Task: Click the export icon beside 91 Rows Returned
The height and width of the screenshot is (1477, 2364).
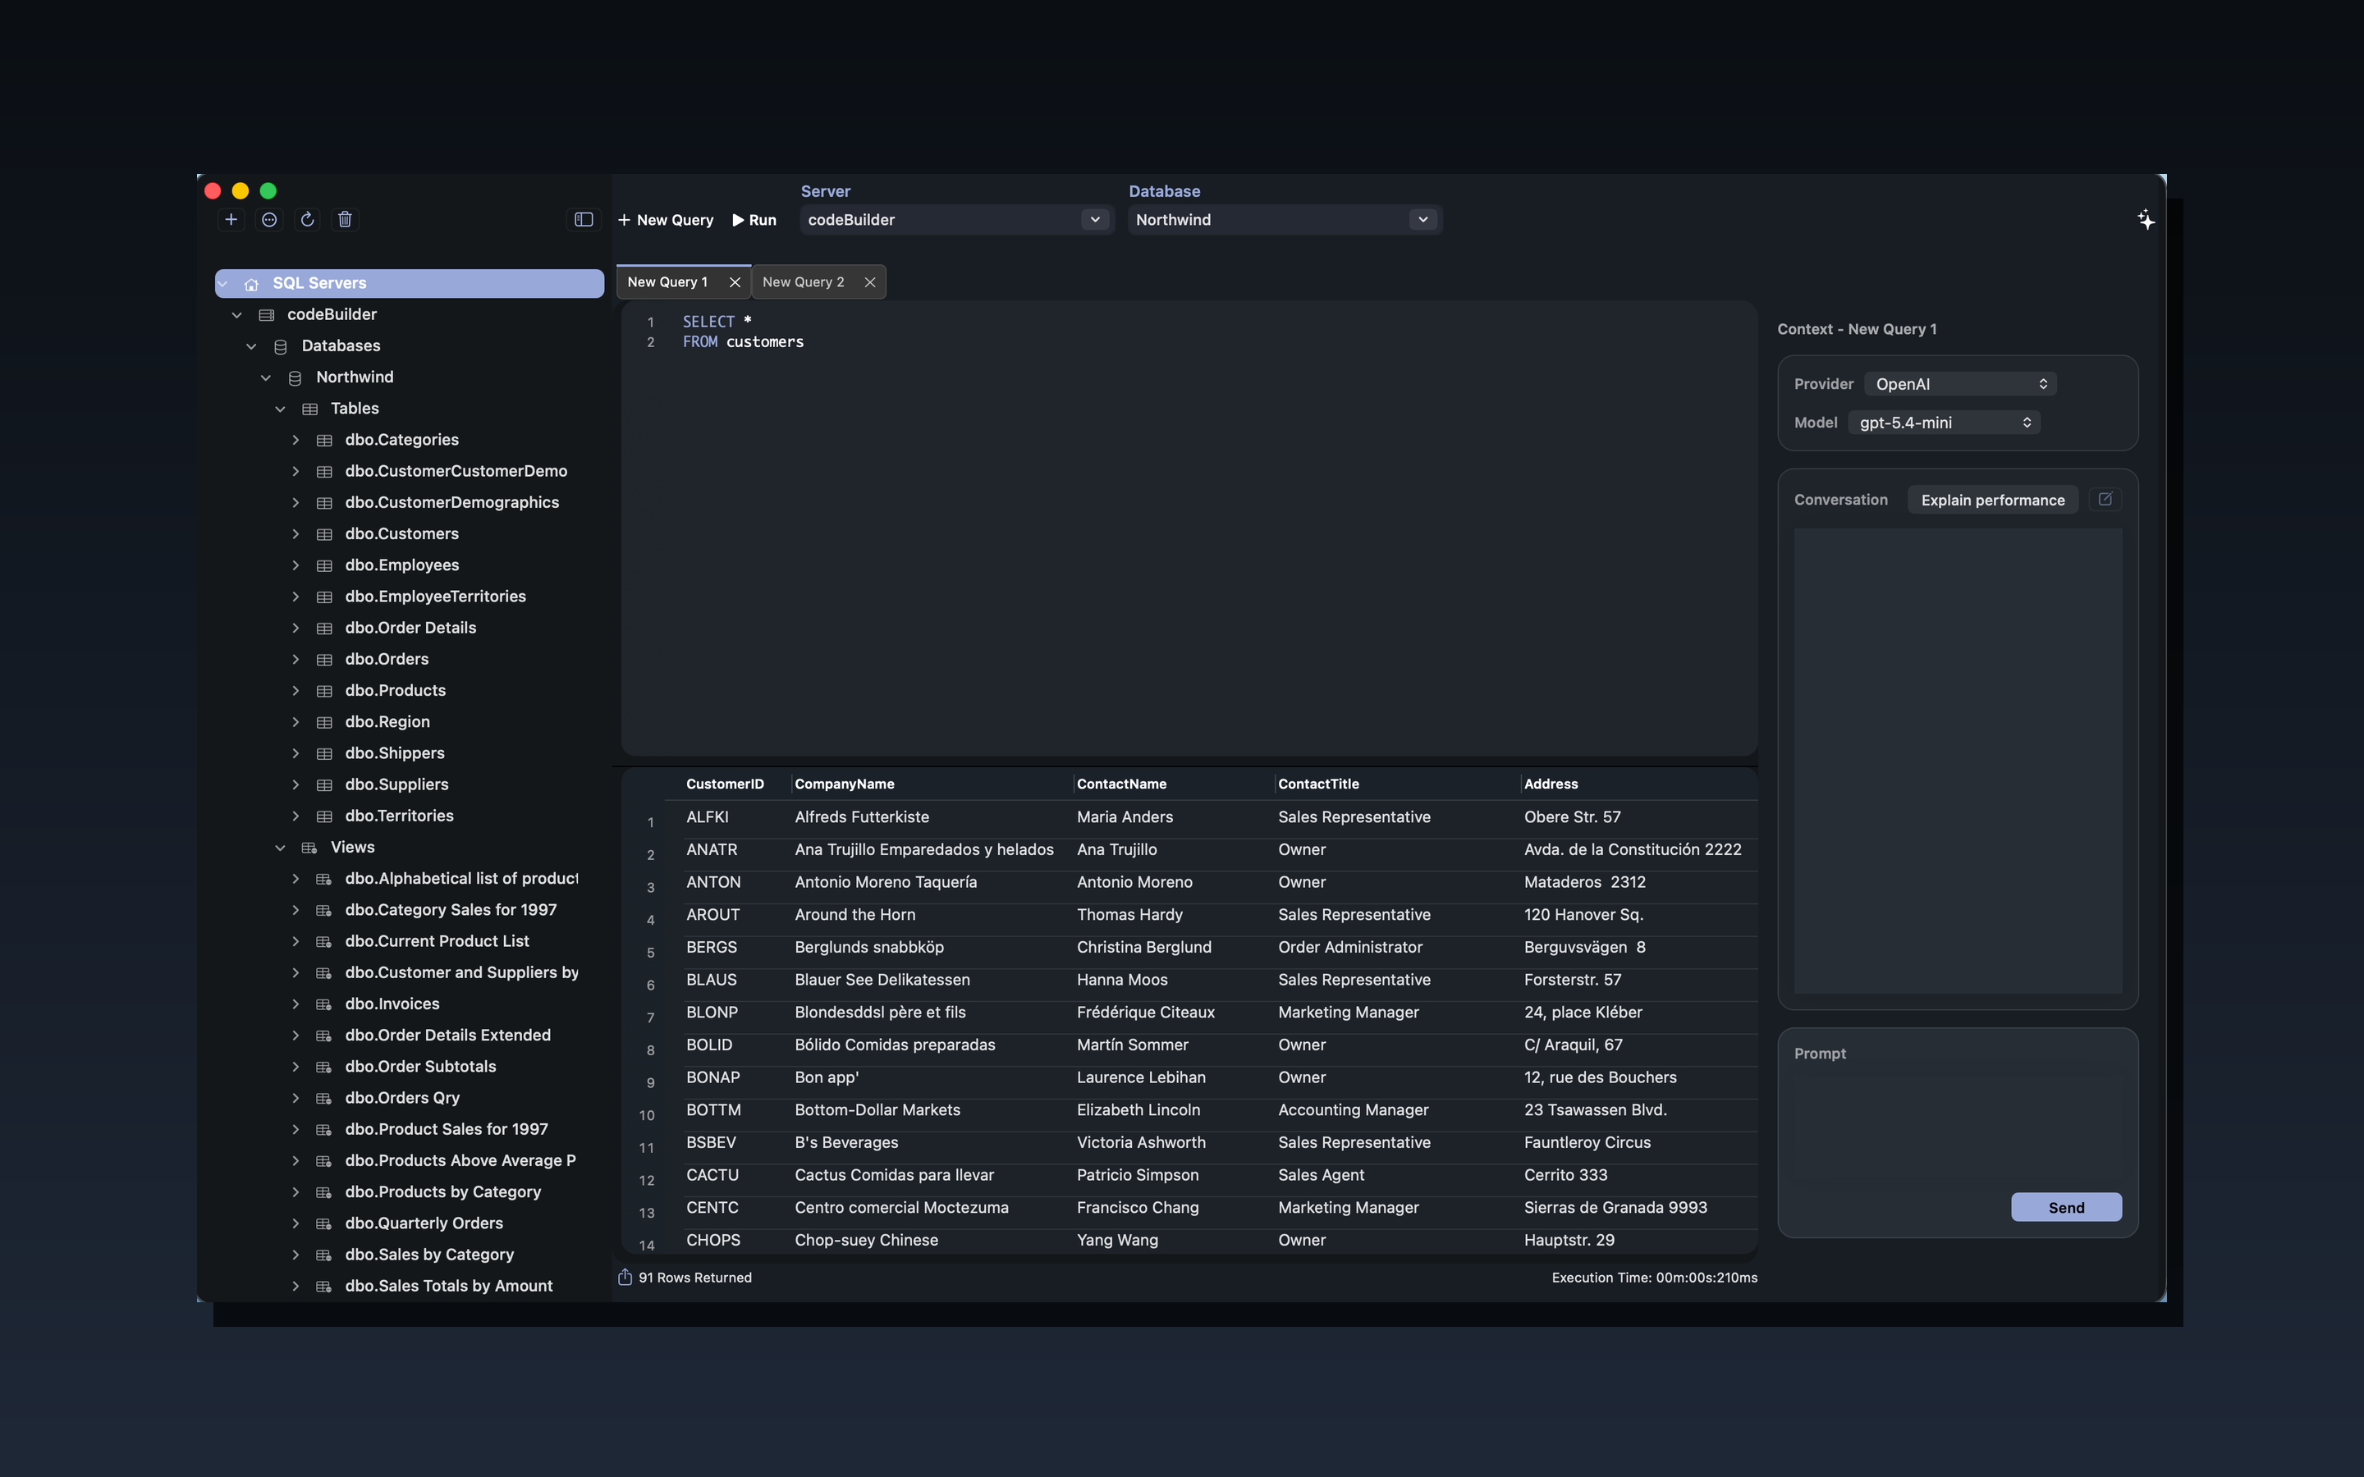Action: [625, 1277]
